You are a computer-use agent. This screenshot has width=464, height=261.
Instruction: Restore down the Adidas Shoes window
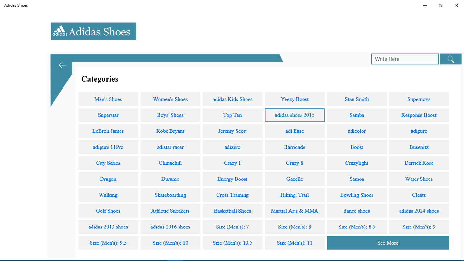[x=440, y=5]
